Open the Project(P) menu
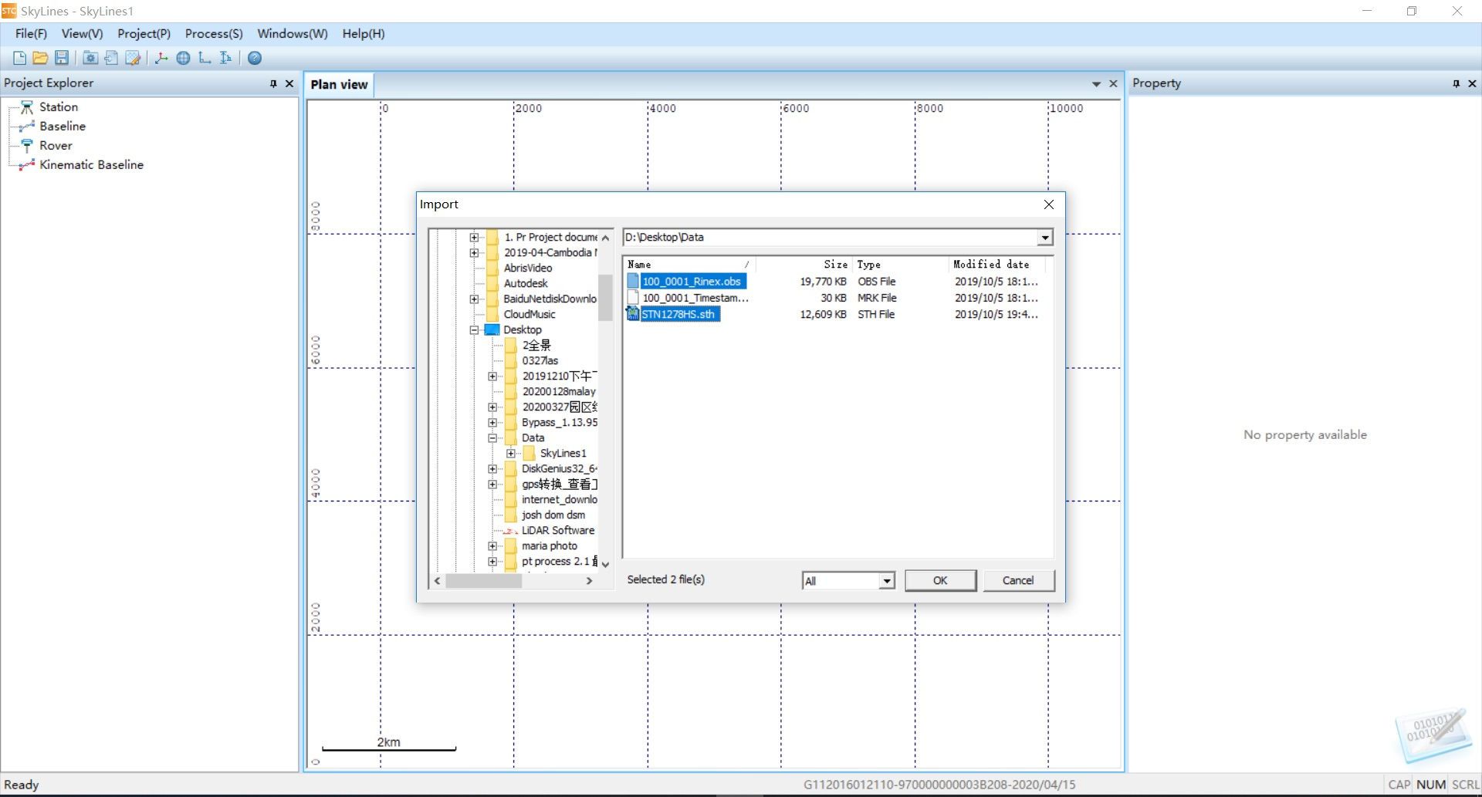1482x797 pixels. pos(144,34)
